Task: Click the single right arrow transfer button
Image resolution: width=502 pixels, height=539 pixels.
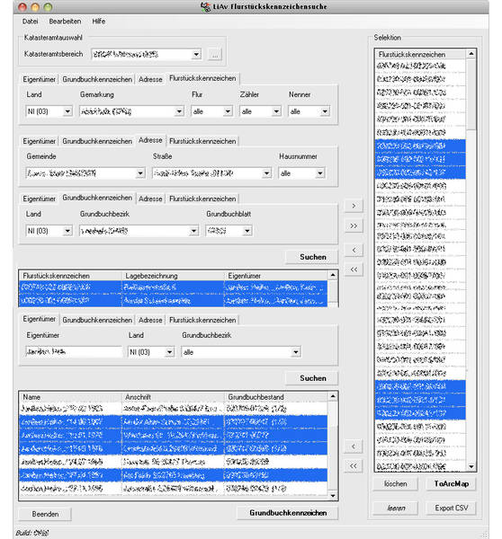Action: tap(354, 206)
